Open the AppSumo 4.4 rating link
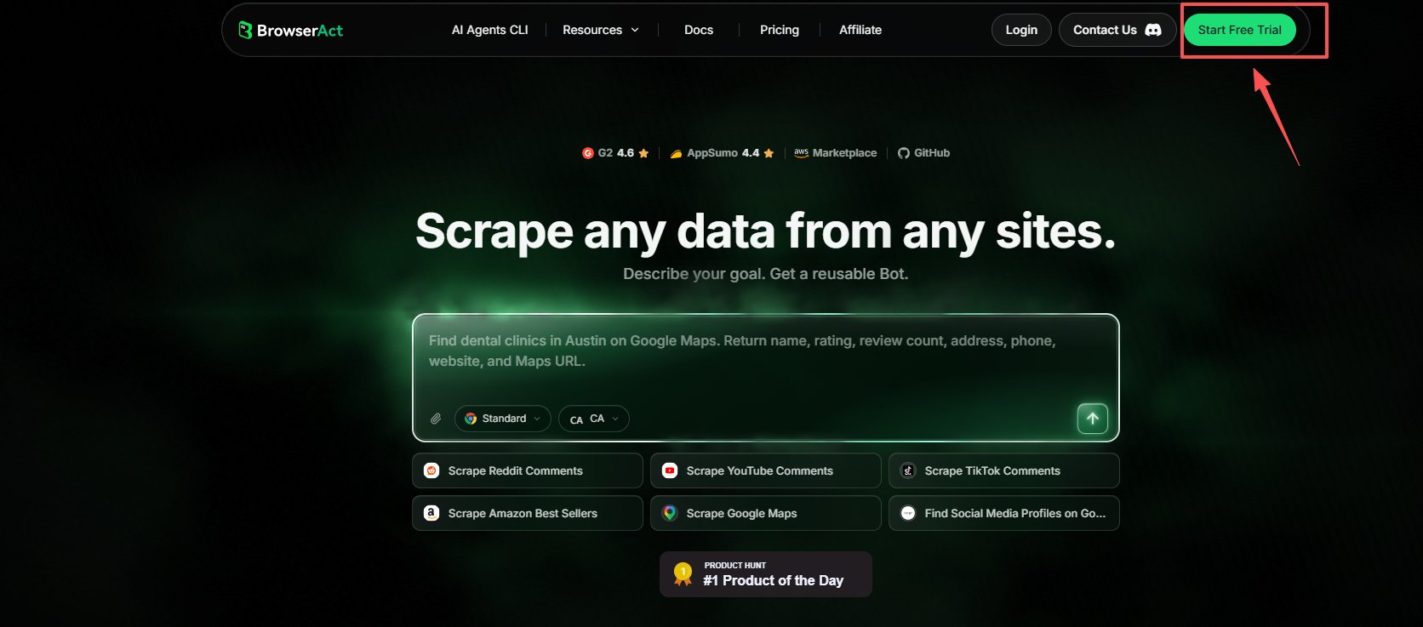Image resolution: width=1423 pixels, height=627 pixels. tap(722, 153)
